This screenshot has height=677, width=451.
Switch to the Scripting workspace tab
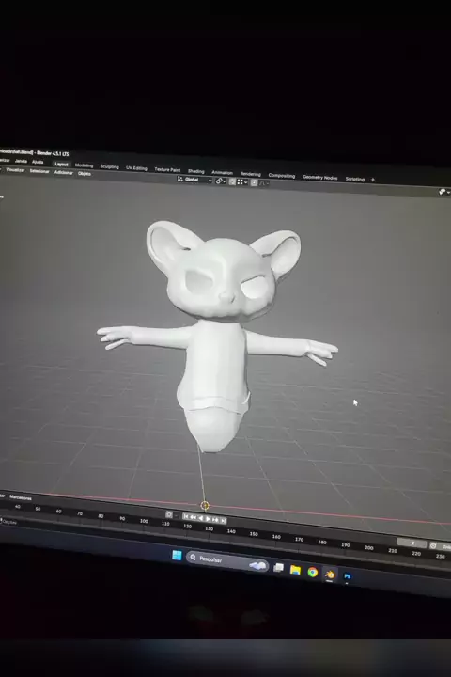pyautogui.click(x=355, y=180)
